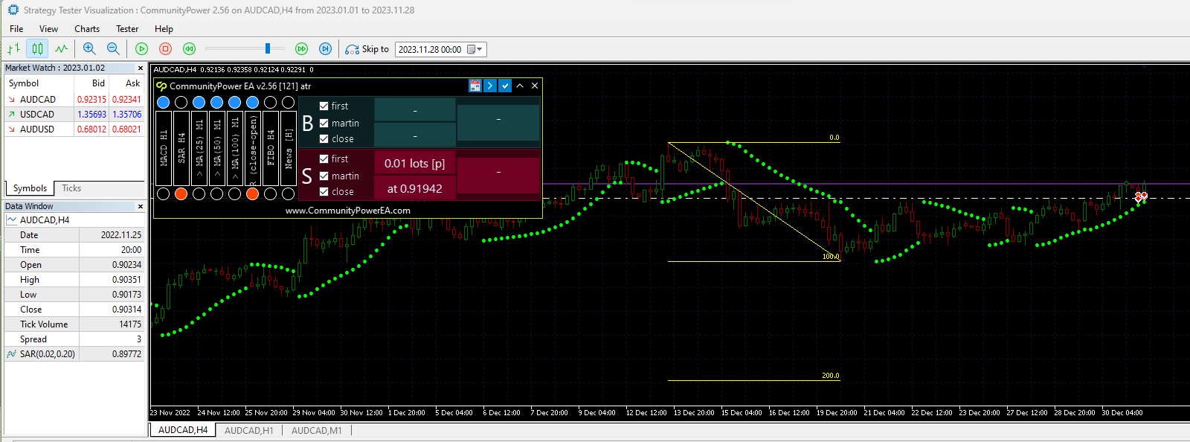Click the Skip to button
Screen dimensions: 1190x442
[367, 49]
